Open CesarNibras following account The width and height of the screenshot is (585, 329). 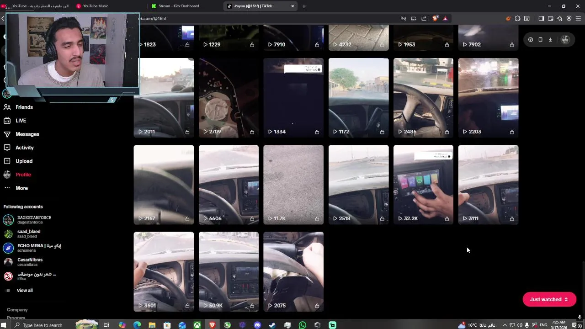tap(23, 262)
